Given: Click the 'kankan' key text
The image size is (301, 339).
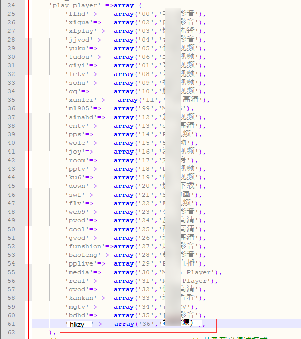Looking at the screenshot, I should [x=81, y=298].
